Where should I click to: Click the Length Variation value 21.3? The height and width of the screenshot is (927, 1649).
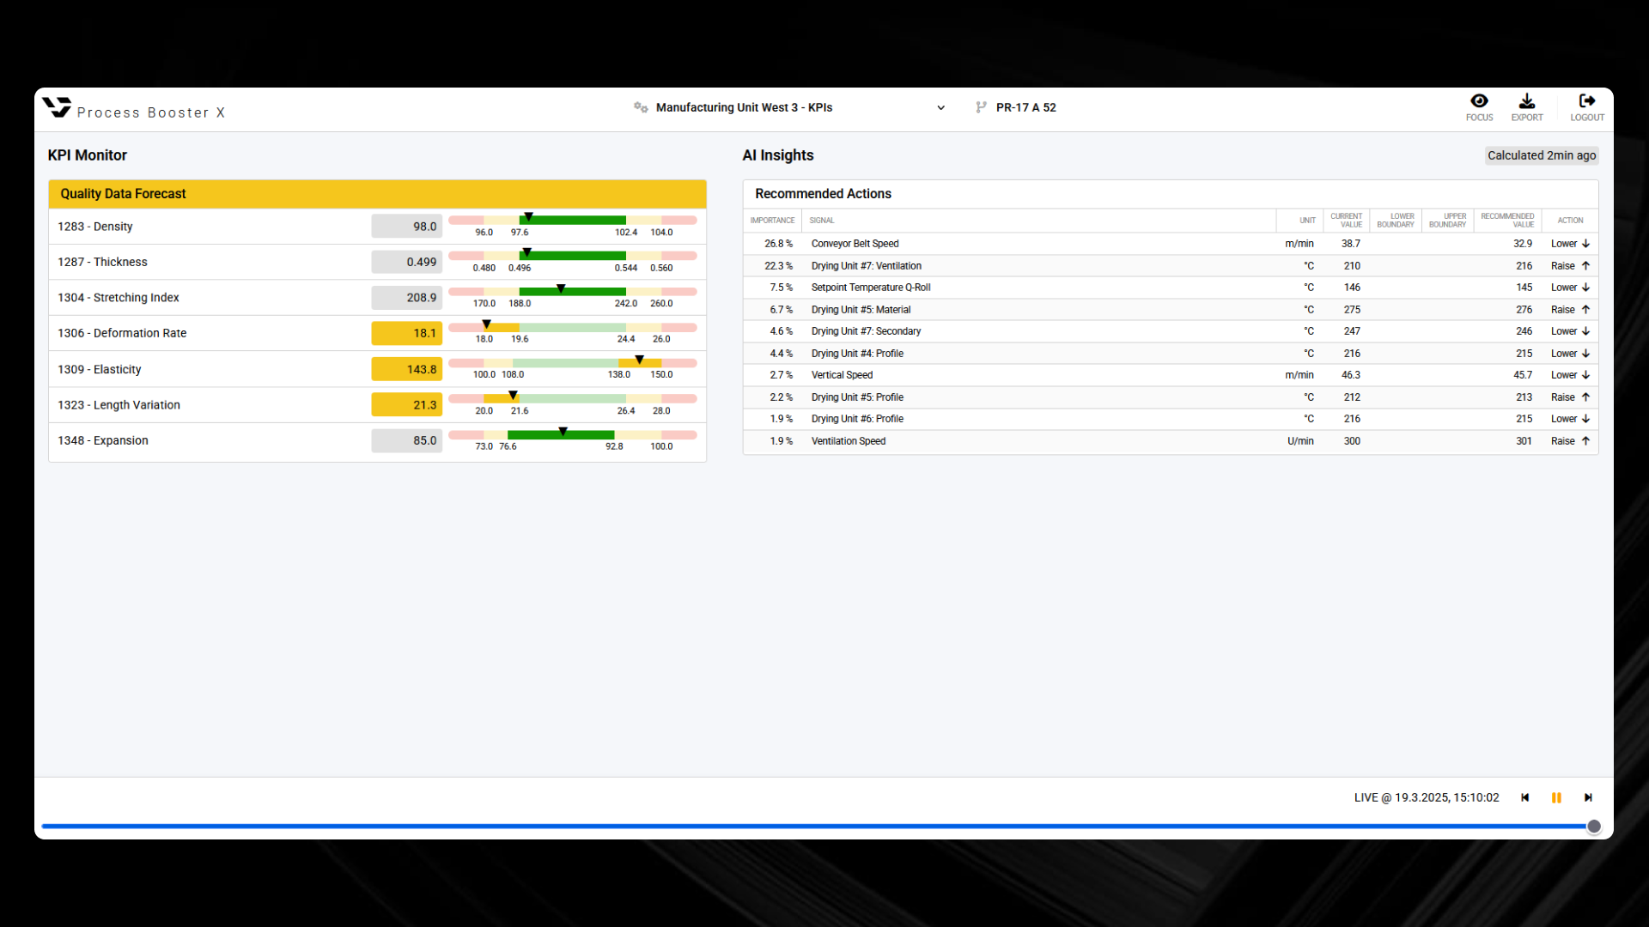(407, 405)
